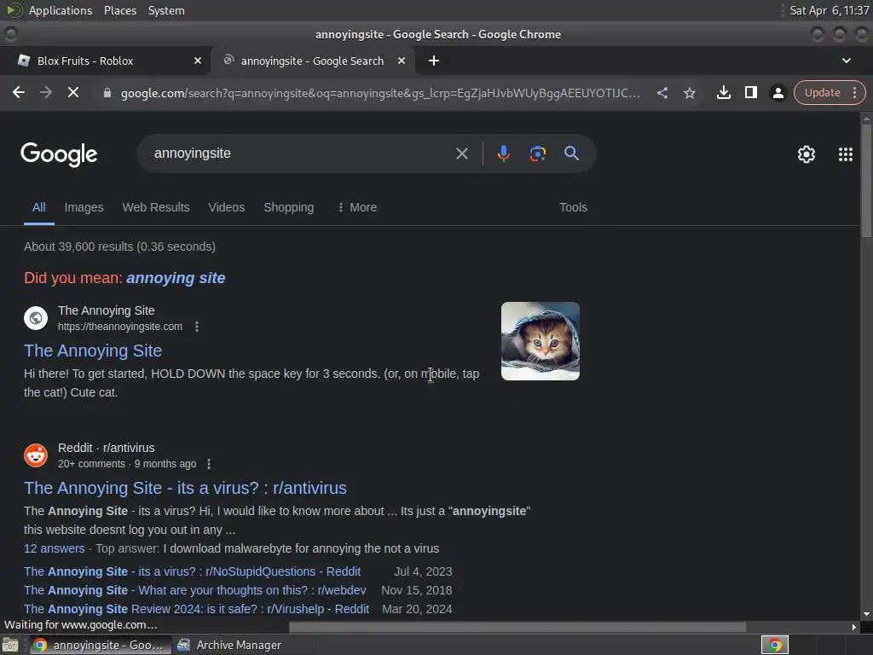Expand the More search filters menu
The image size is (873, 655).
pos(357,207)
